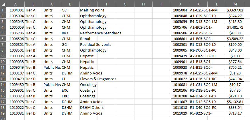Click Tier D cell in row 13
Screen dimensions: 250x120
[34, 79]
